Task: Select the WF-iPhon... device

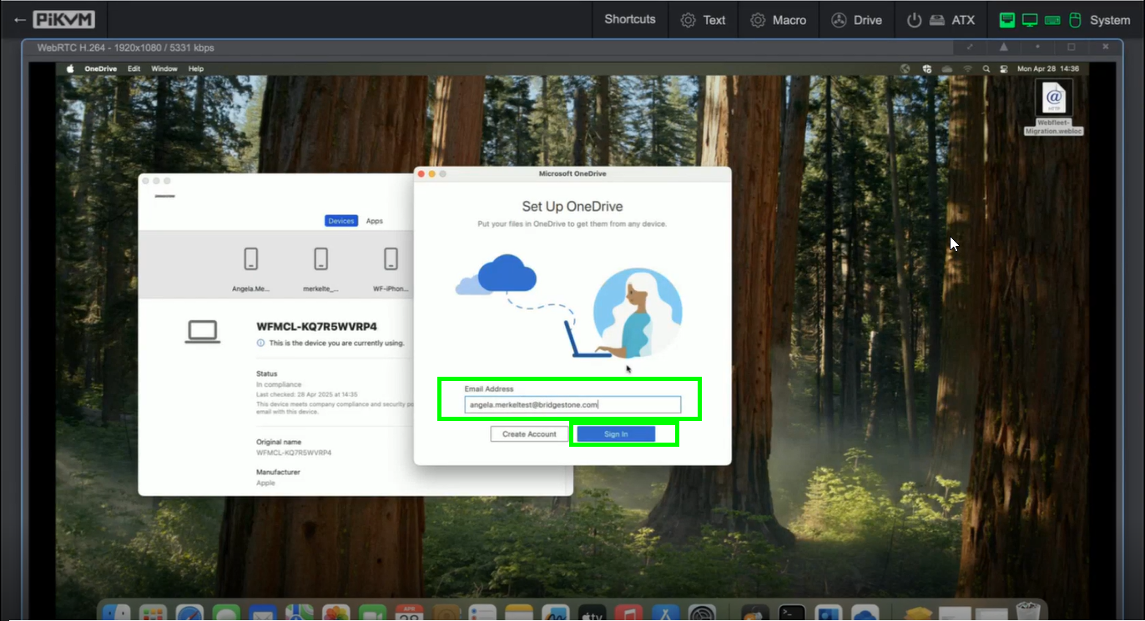Action: click(391, 270)
